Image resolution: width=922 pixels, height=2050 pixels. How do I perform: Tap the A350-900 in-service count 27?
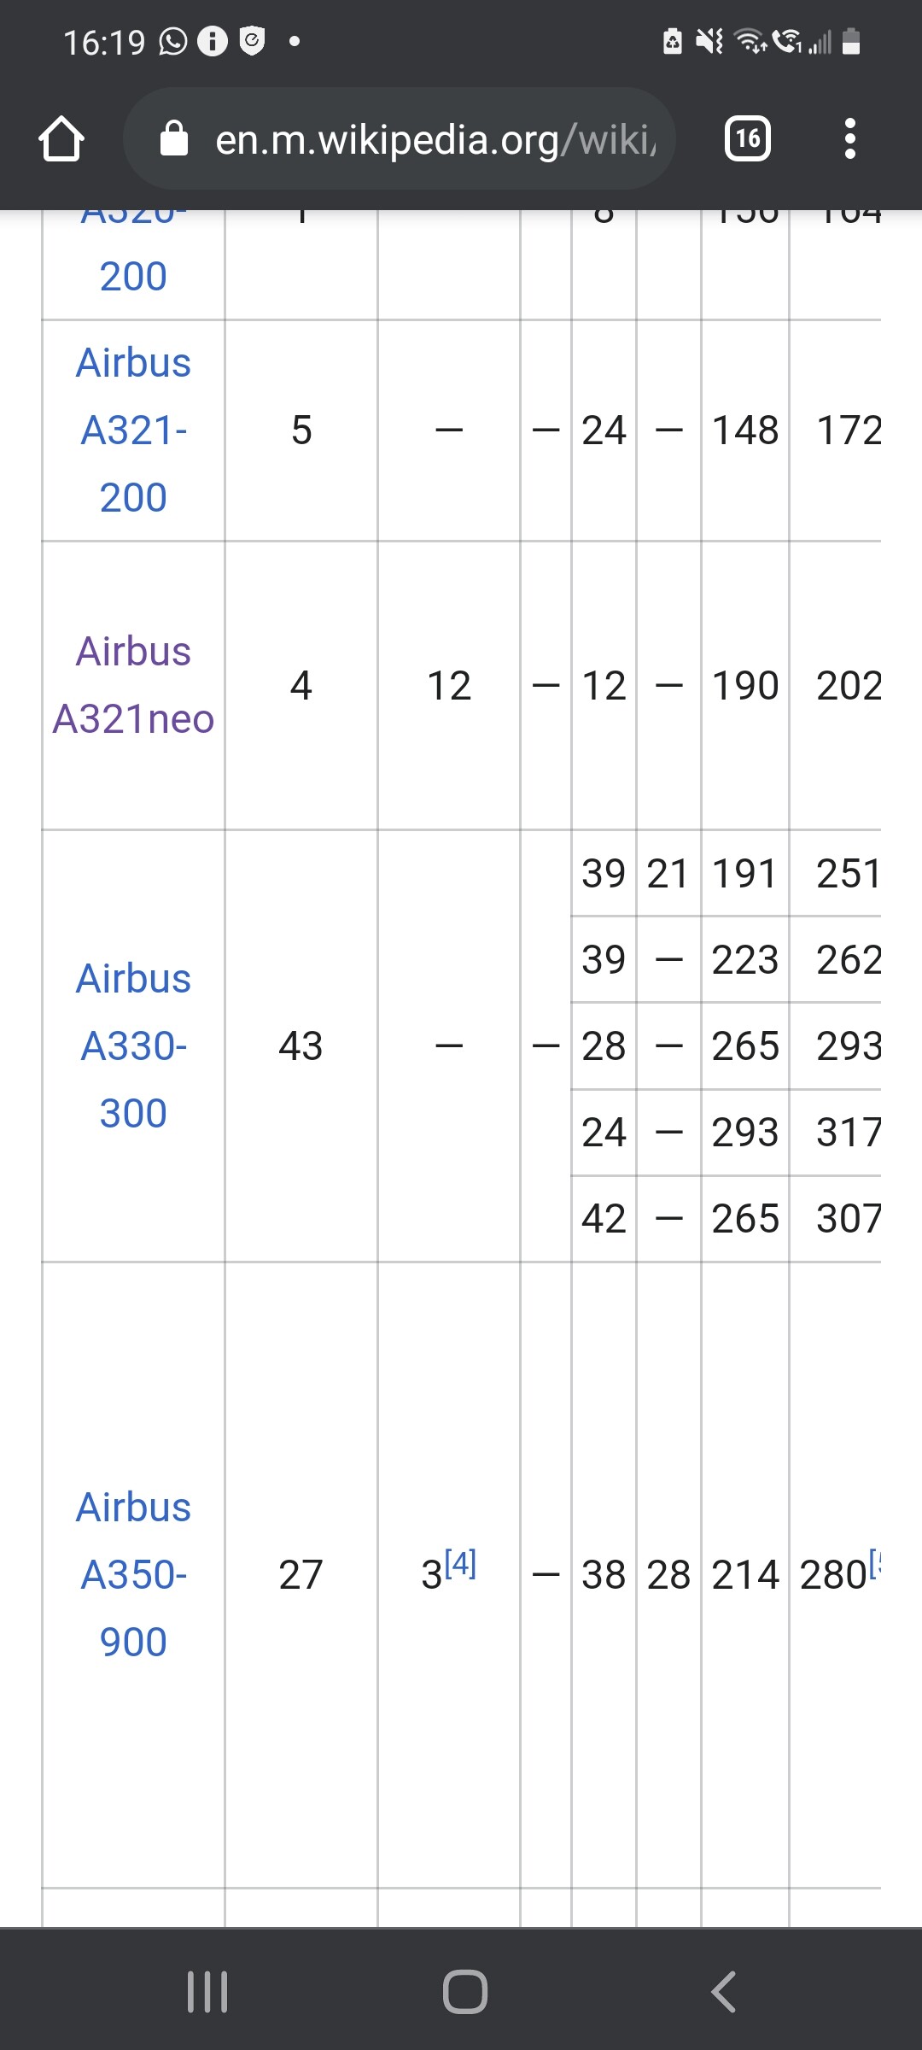301,1574
